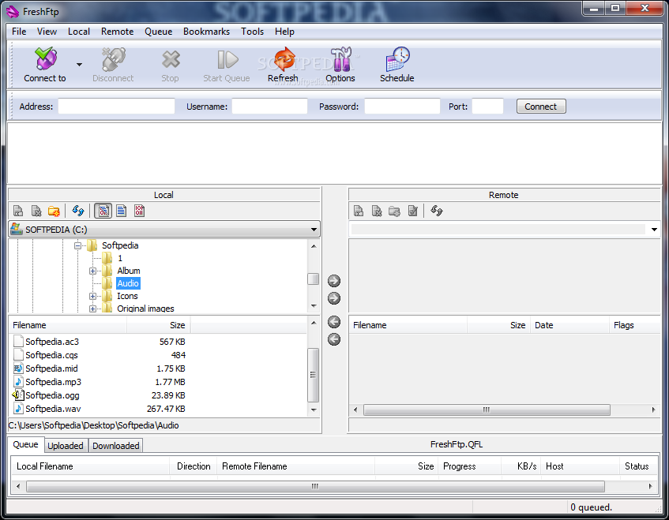This screenshot has height=520, width=669.
Task: Select the Queue tab
Action: [25, 444]
